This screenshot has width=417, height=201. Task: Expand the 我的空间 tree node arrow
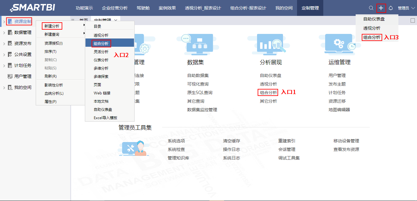tap(4, 87)
